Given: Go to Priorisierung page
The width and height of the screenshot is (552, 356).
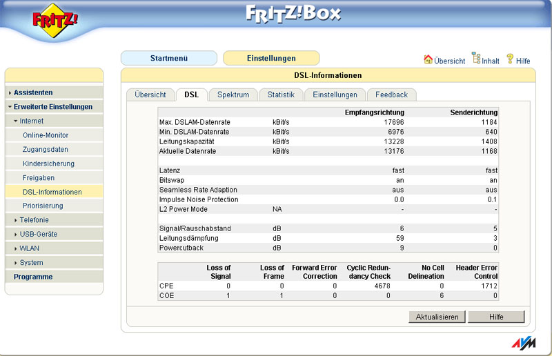Looking at the screenshot, I should [x=43, y=206].
